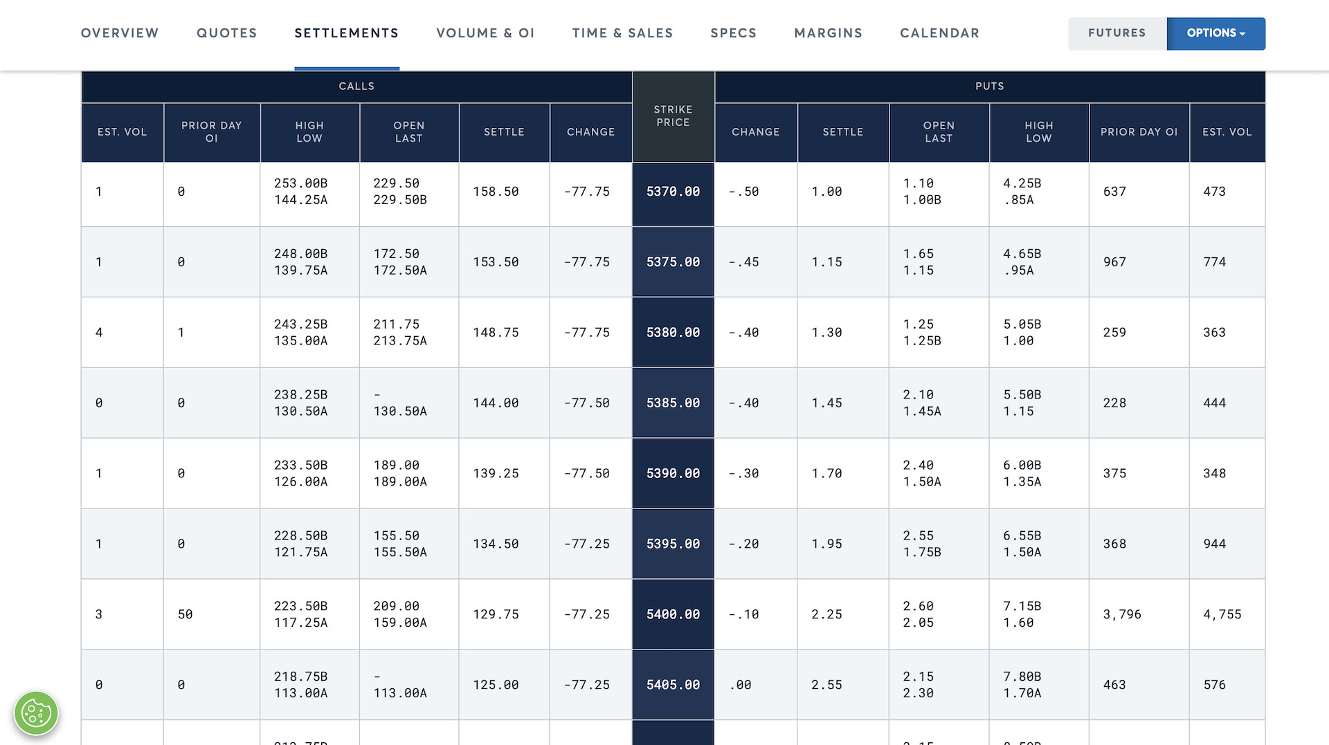The width and height of the screenshot is (1329, 745).
Task: Click puts est. vol 444
Action: 1215,403
